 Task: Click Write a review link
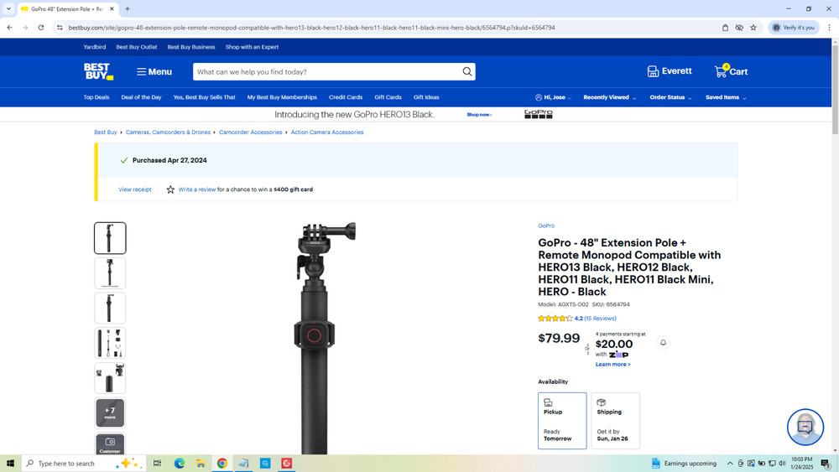pyautogui.click(x=197, y=189)
